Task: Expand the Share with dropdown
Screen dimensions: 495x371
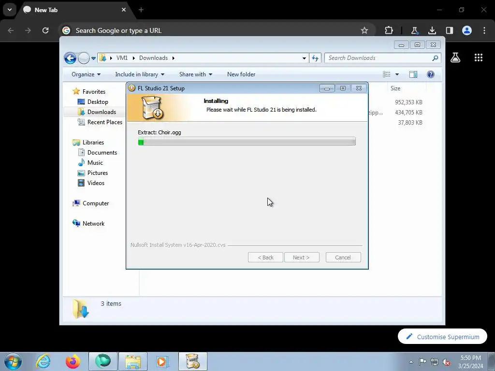Action: point(195,74)
